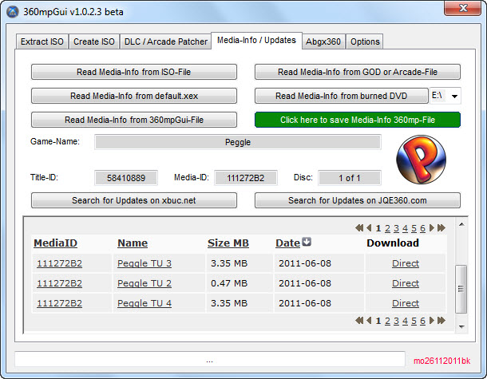Open the Options tab
Screen dimensions: 487x379
point(365,41)
